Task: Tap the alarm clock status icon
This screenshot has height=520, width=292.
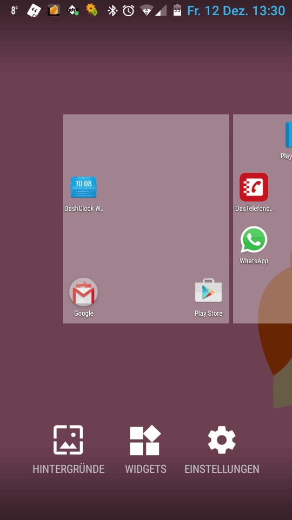Action: coord(129,11)
